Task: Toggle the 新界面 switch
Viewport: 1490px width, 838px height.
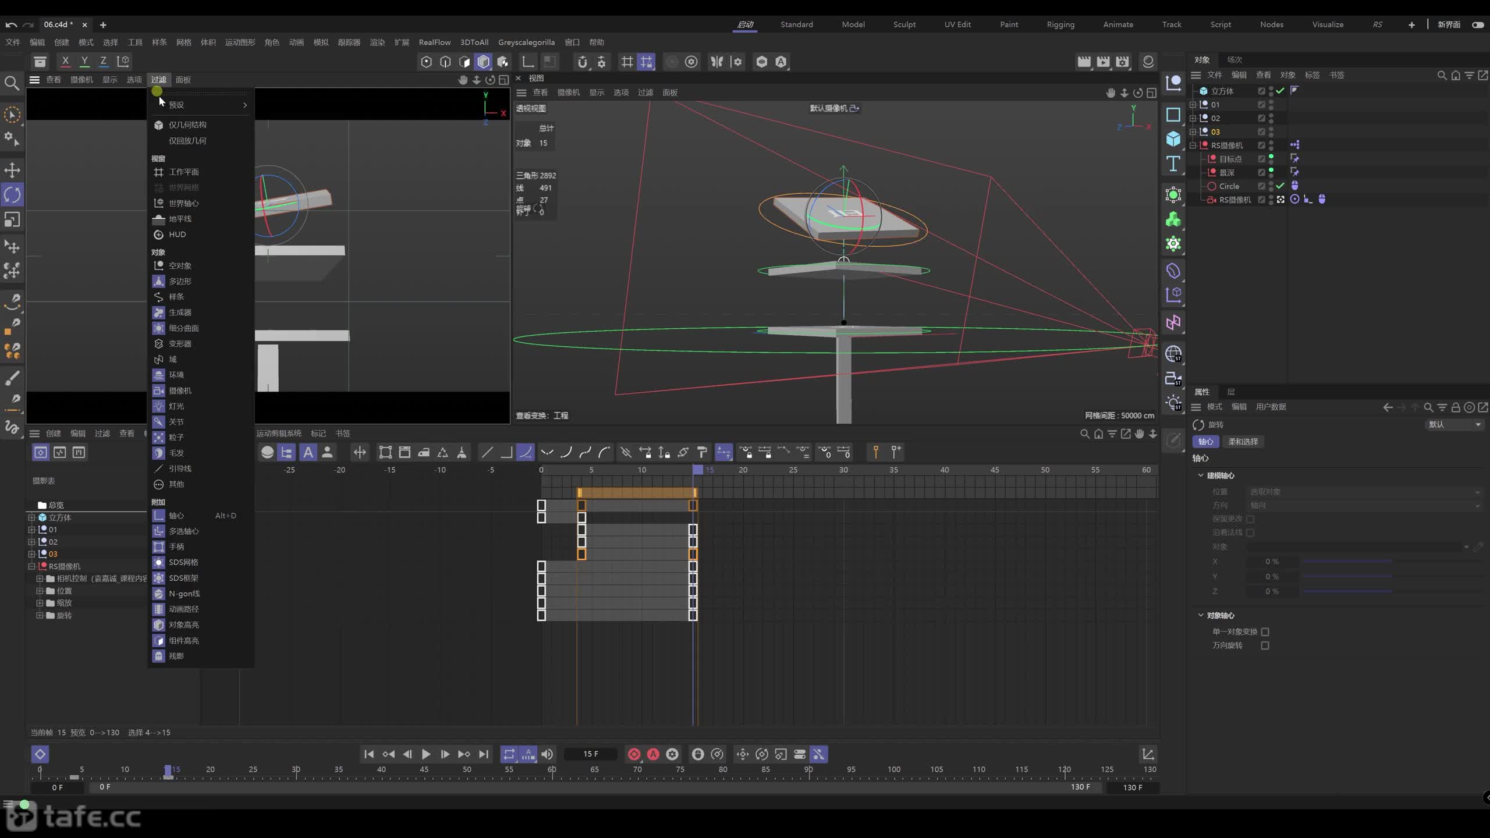Action: click(1478, 24)
